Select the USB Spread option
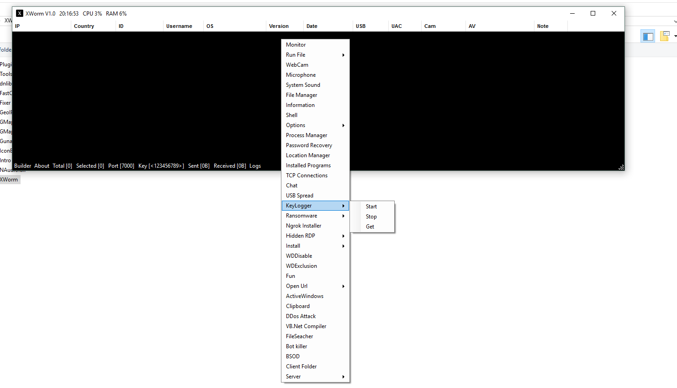This screenshot has height=388, width=677. (299, 195)
